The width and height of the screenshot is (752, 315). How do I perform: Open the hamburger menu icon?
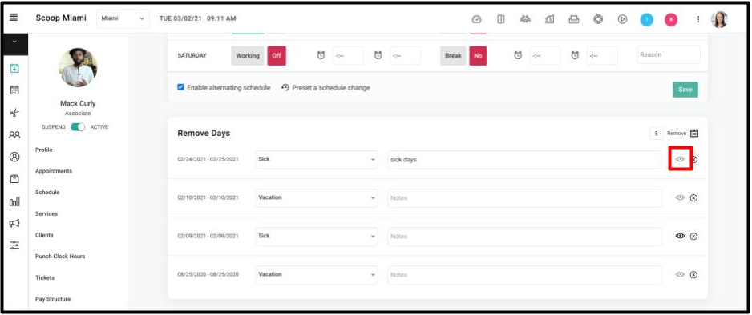point(14,18)
